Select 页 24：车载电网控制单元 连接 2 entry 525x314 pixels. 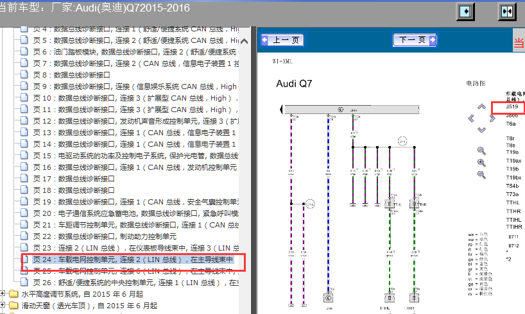tap(133, 260)
